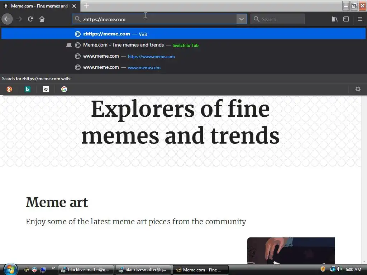
Task: Search with the Google engine icon
Action: click(x=64, y=89)
